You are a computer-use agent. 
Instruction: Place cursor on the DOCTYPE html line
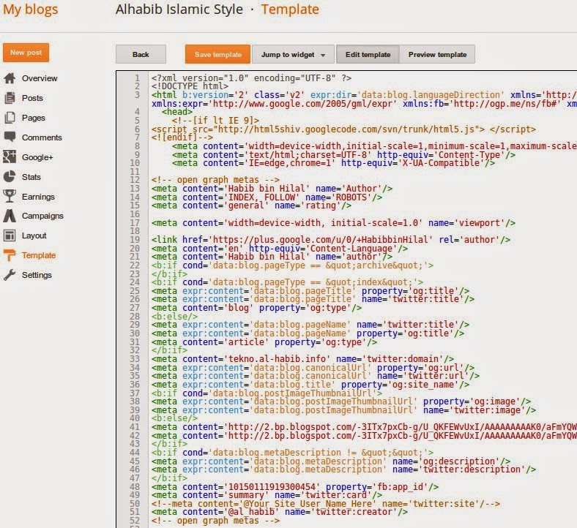click(190, 86)
